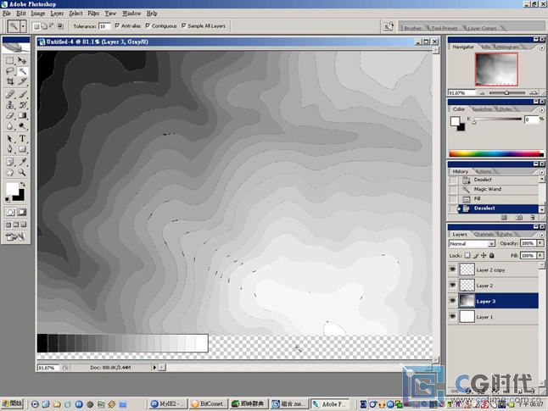This screenshot has height=411, width=548.
Task: Switch to Quick Mask mode
Action: pos(22,212)
